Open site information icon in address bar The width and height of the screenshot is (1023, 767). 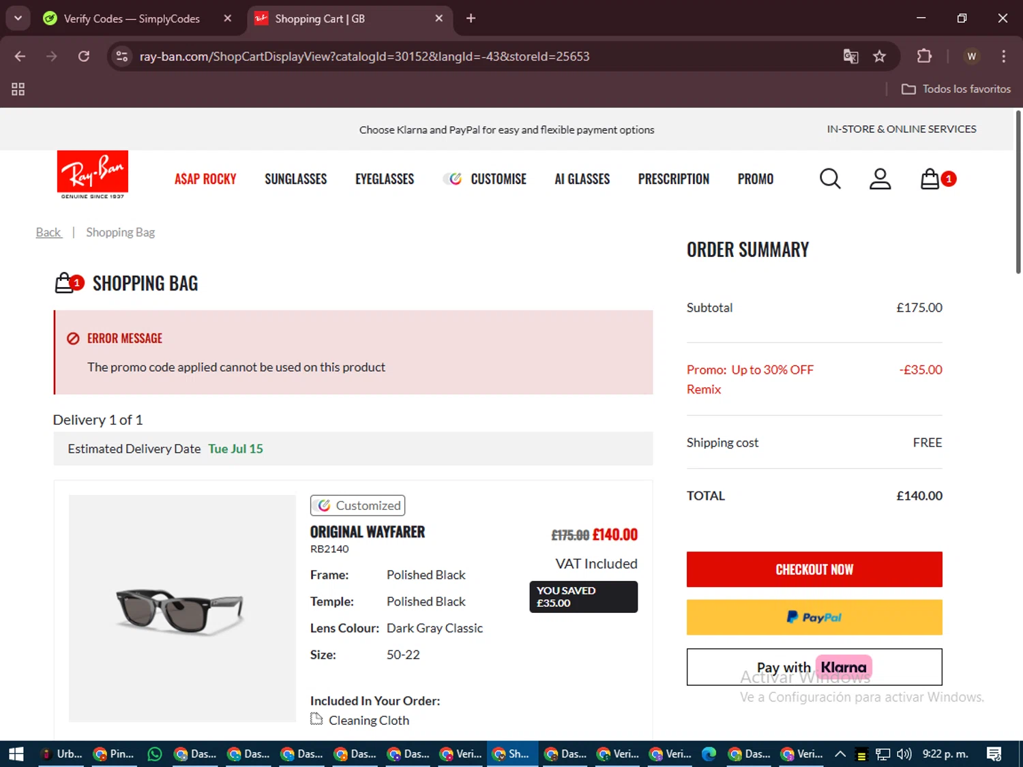click(x=122, y=56)
